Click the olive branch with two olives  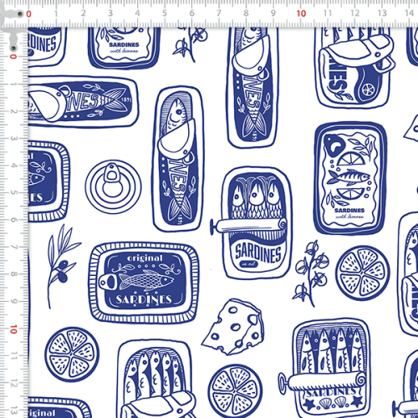coord(63,267)
